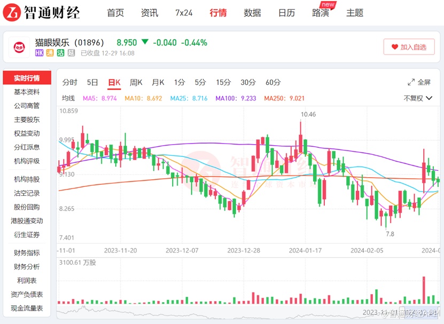Screen dimensions: 444x324
Task: Select 实时行情 in the sidebar
Action: (x=27, y=78)
